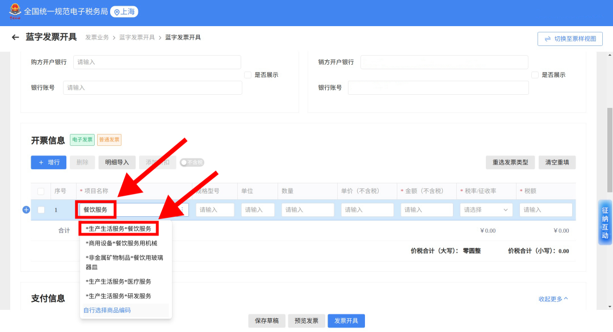Check the select-all header checkbox in the table

point(41,191)
